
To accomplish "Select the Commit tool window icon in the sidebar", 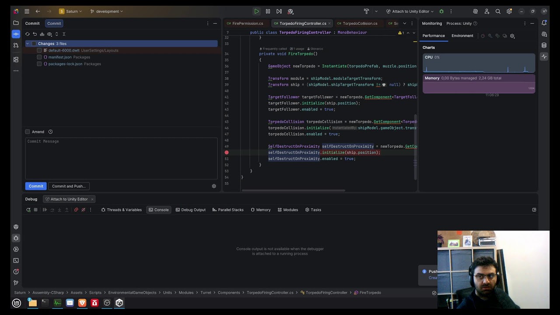I will (x=16, y=34).
